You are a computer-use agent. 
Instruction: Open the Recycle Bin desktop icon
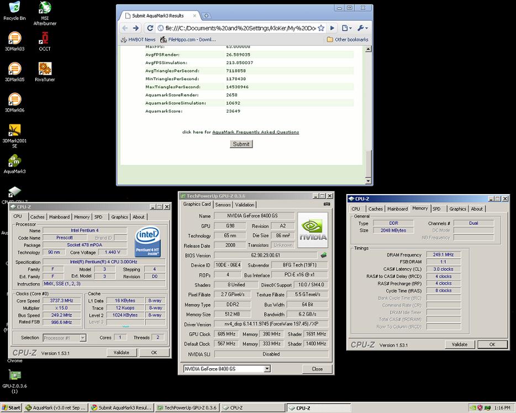14,11
